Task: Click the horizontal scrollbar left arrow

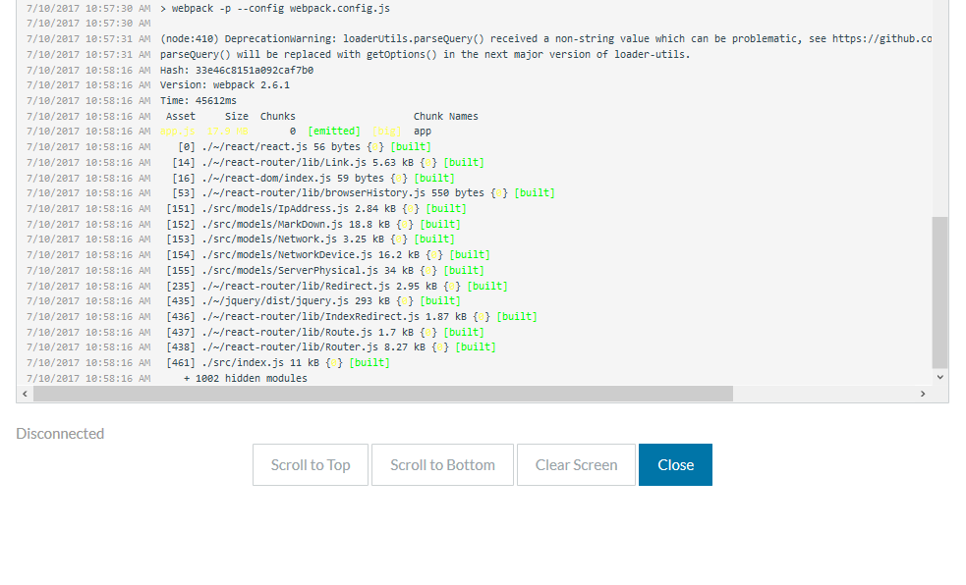Action: pos(25,394)
